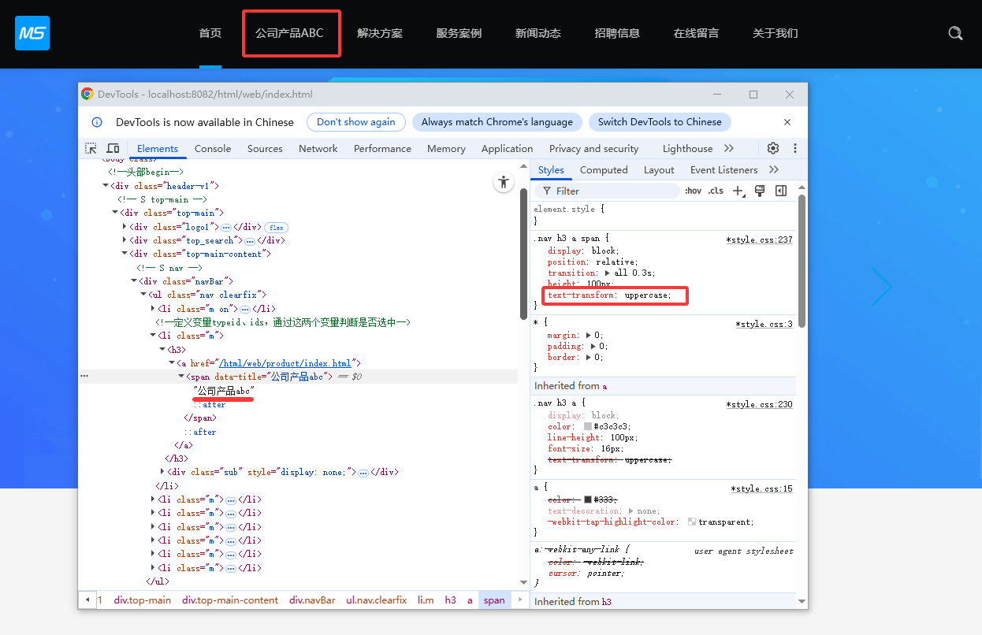Expand the div class="logo1" node

tap(125, 227)
